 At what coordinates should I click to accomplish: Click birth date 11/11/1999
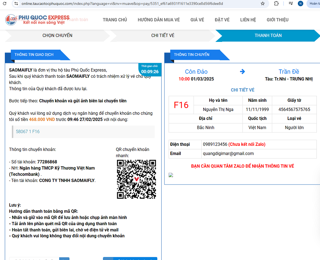[x=257, y=109]
